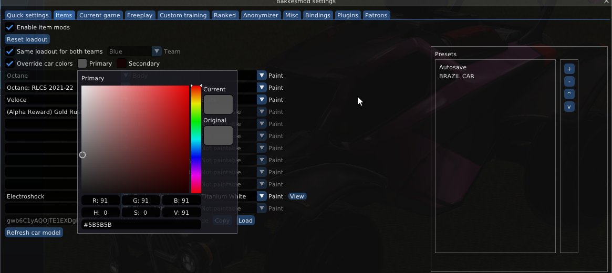Screen dimensions: 612x273
Task: Revert to the Original color swatch
Action: tap(218, 135)
